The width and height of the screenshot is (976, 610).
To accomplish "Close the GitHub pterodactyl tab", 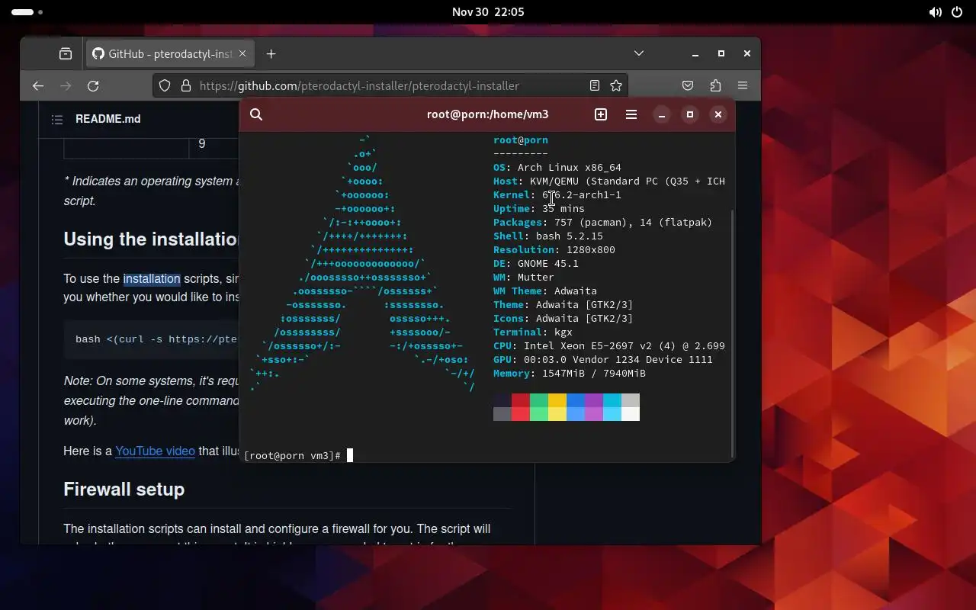I will (242, 53).
